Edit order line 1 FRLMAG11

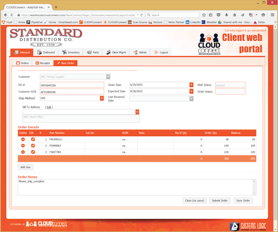(33, 139)
